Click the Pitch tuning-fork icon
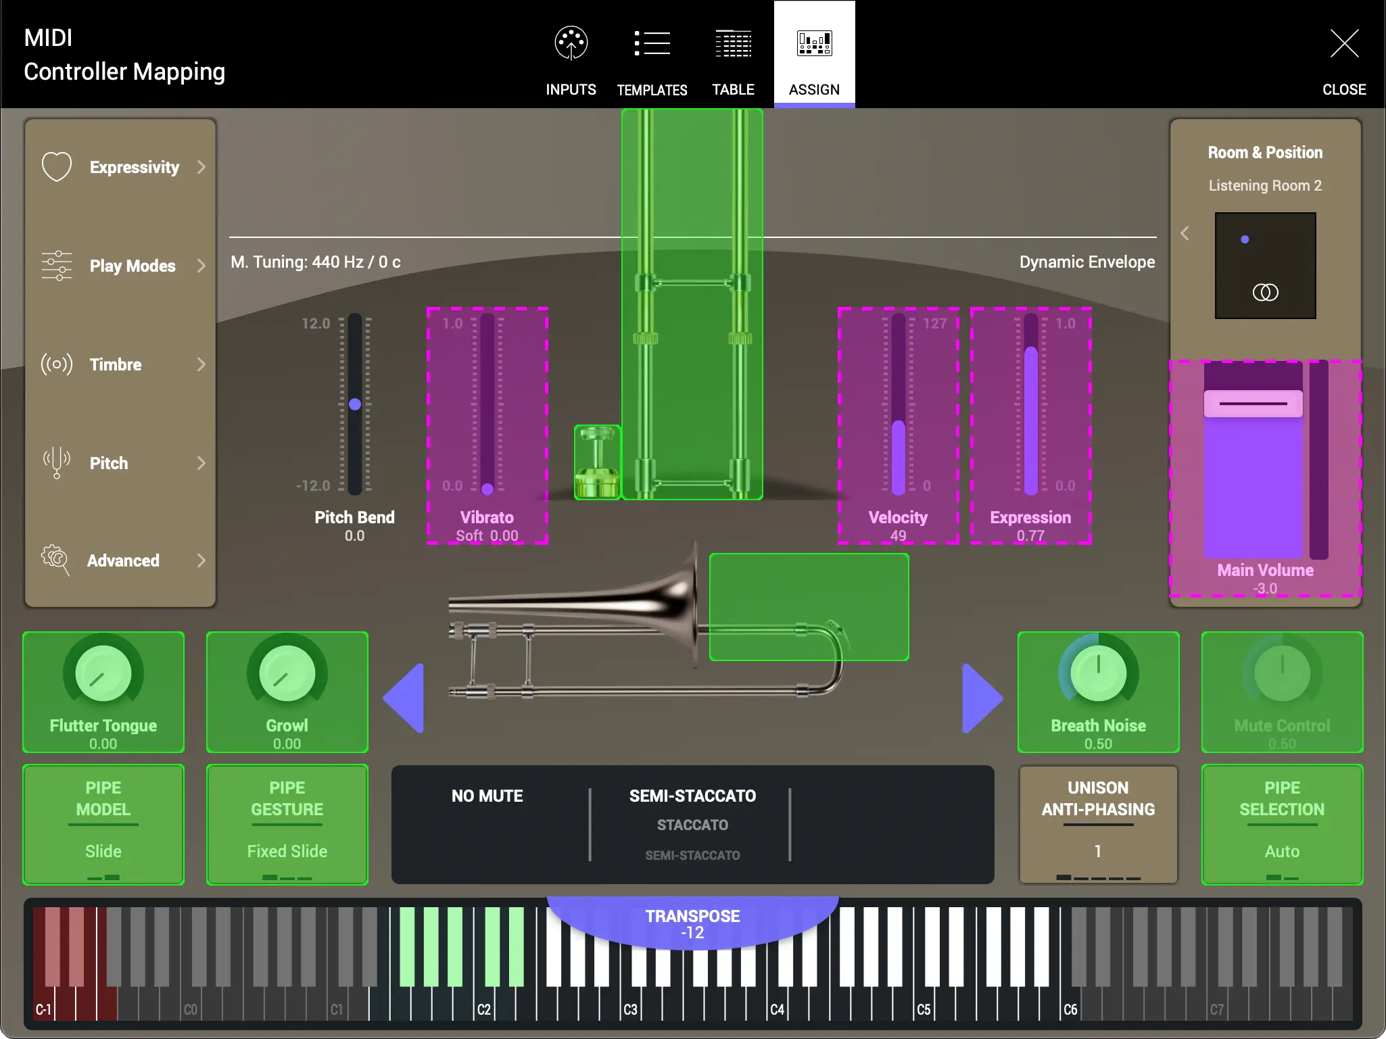This screenshot has width=1386, height=1039. 56,463
